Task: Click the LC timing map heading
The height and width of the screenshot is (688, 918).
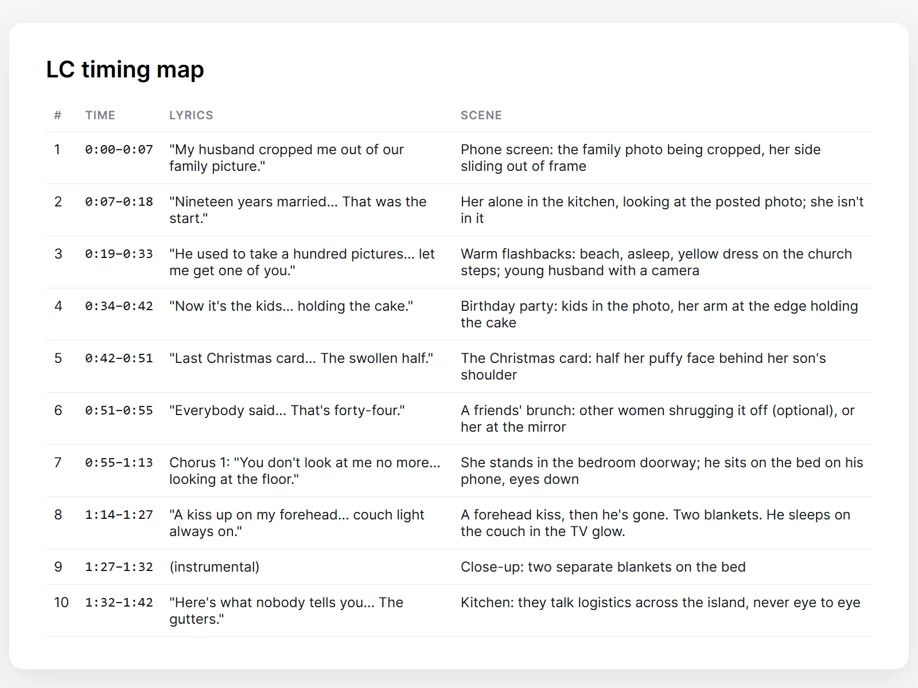Action: [x=125, y=69]
